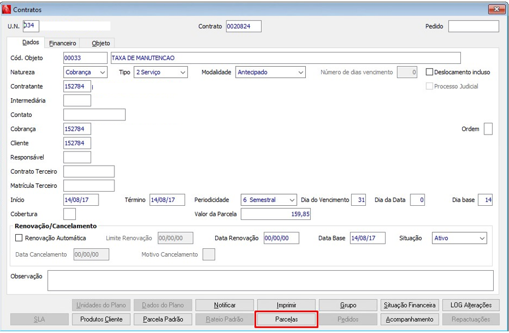Click the Dados do Plano button
The width and height of the screenshot is (509, 333).
(163, 305)
